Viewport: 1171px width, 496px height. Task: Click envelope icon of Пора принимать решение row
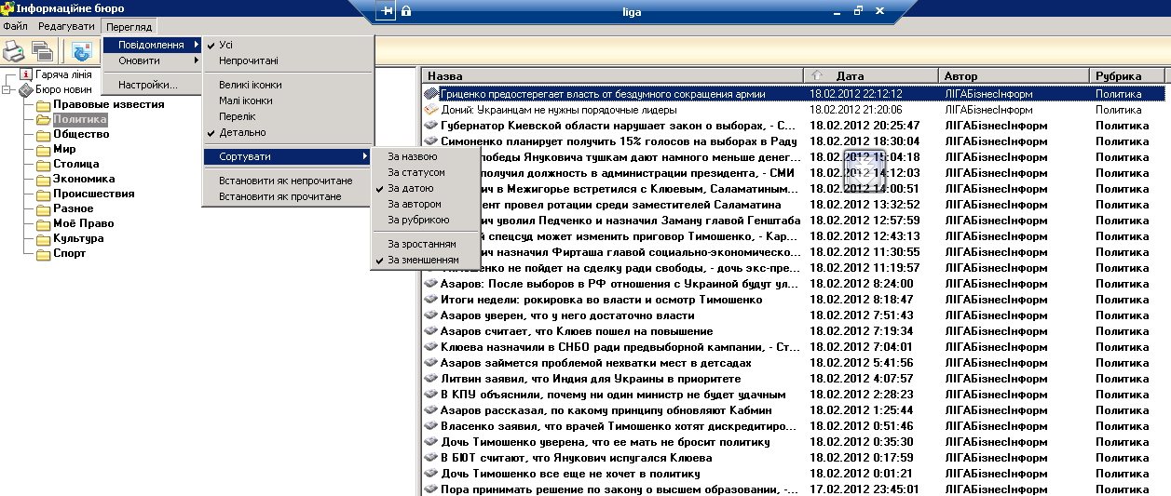[x=430, y=489]
